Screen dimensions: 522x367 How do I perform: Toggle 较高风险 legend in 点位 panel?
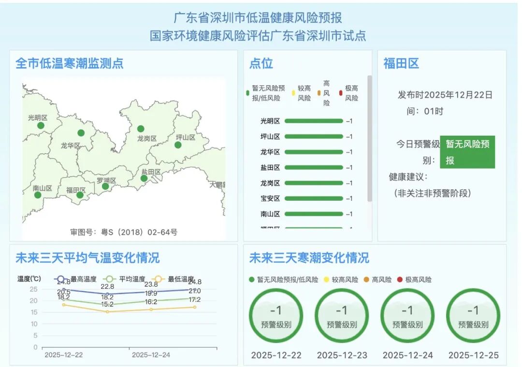pyautogui.click(x=302, y=93)
